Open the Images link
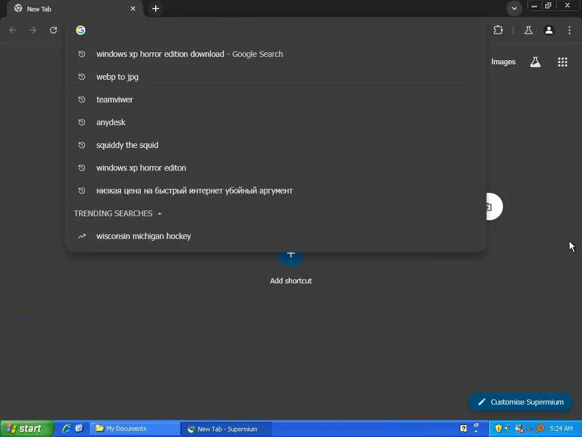The height and width of the screenshot is (437, 582). click(504, 62)
